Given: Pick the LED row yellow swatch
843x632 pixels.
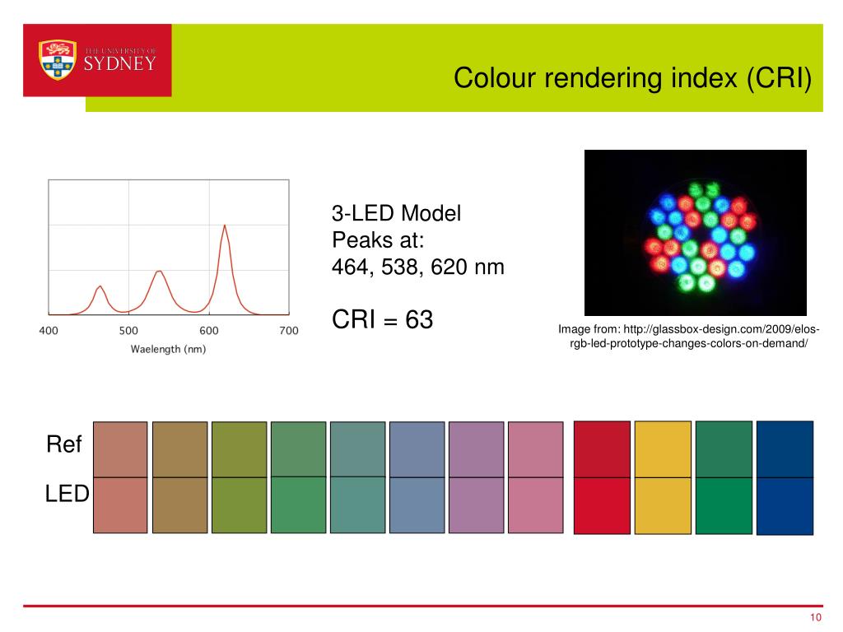Looking at the screenshot, I should tap(663, 506).
